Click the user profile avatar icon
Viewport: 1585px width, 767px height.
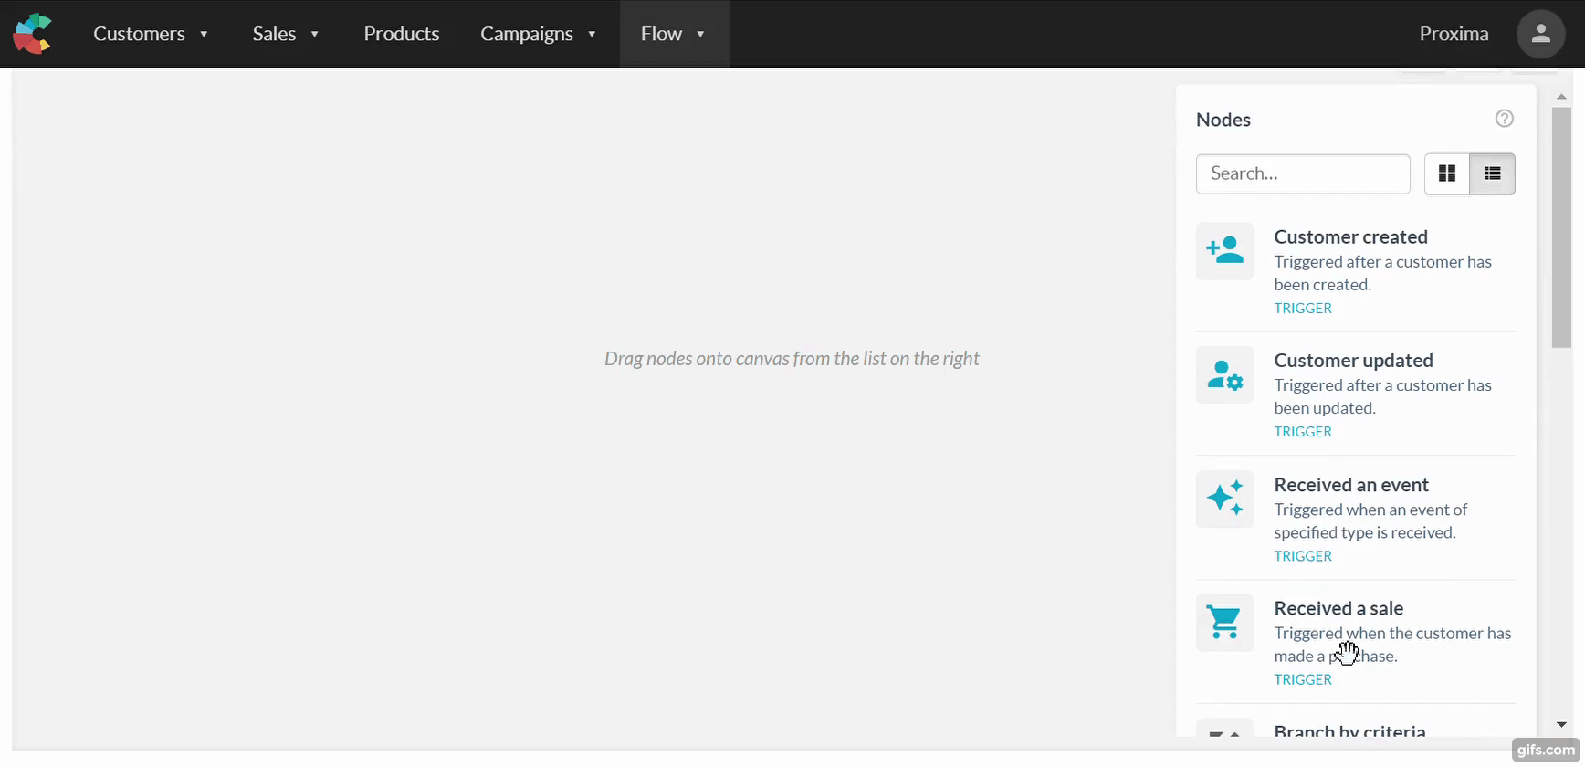pyautogui.click(x=1540, y=34)
